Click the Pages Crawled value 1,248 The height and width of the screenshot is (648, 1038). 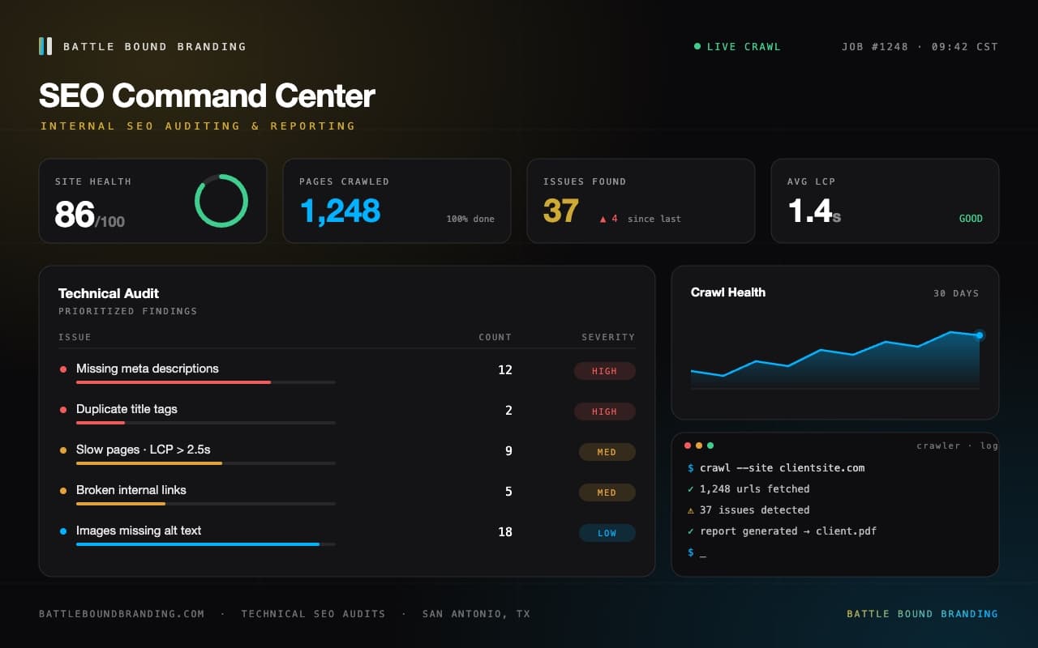pyautogui.click(x=340, y=211)
